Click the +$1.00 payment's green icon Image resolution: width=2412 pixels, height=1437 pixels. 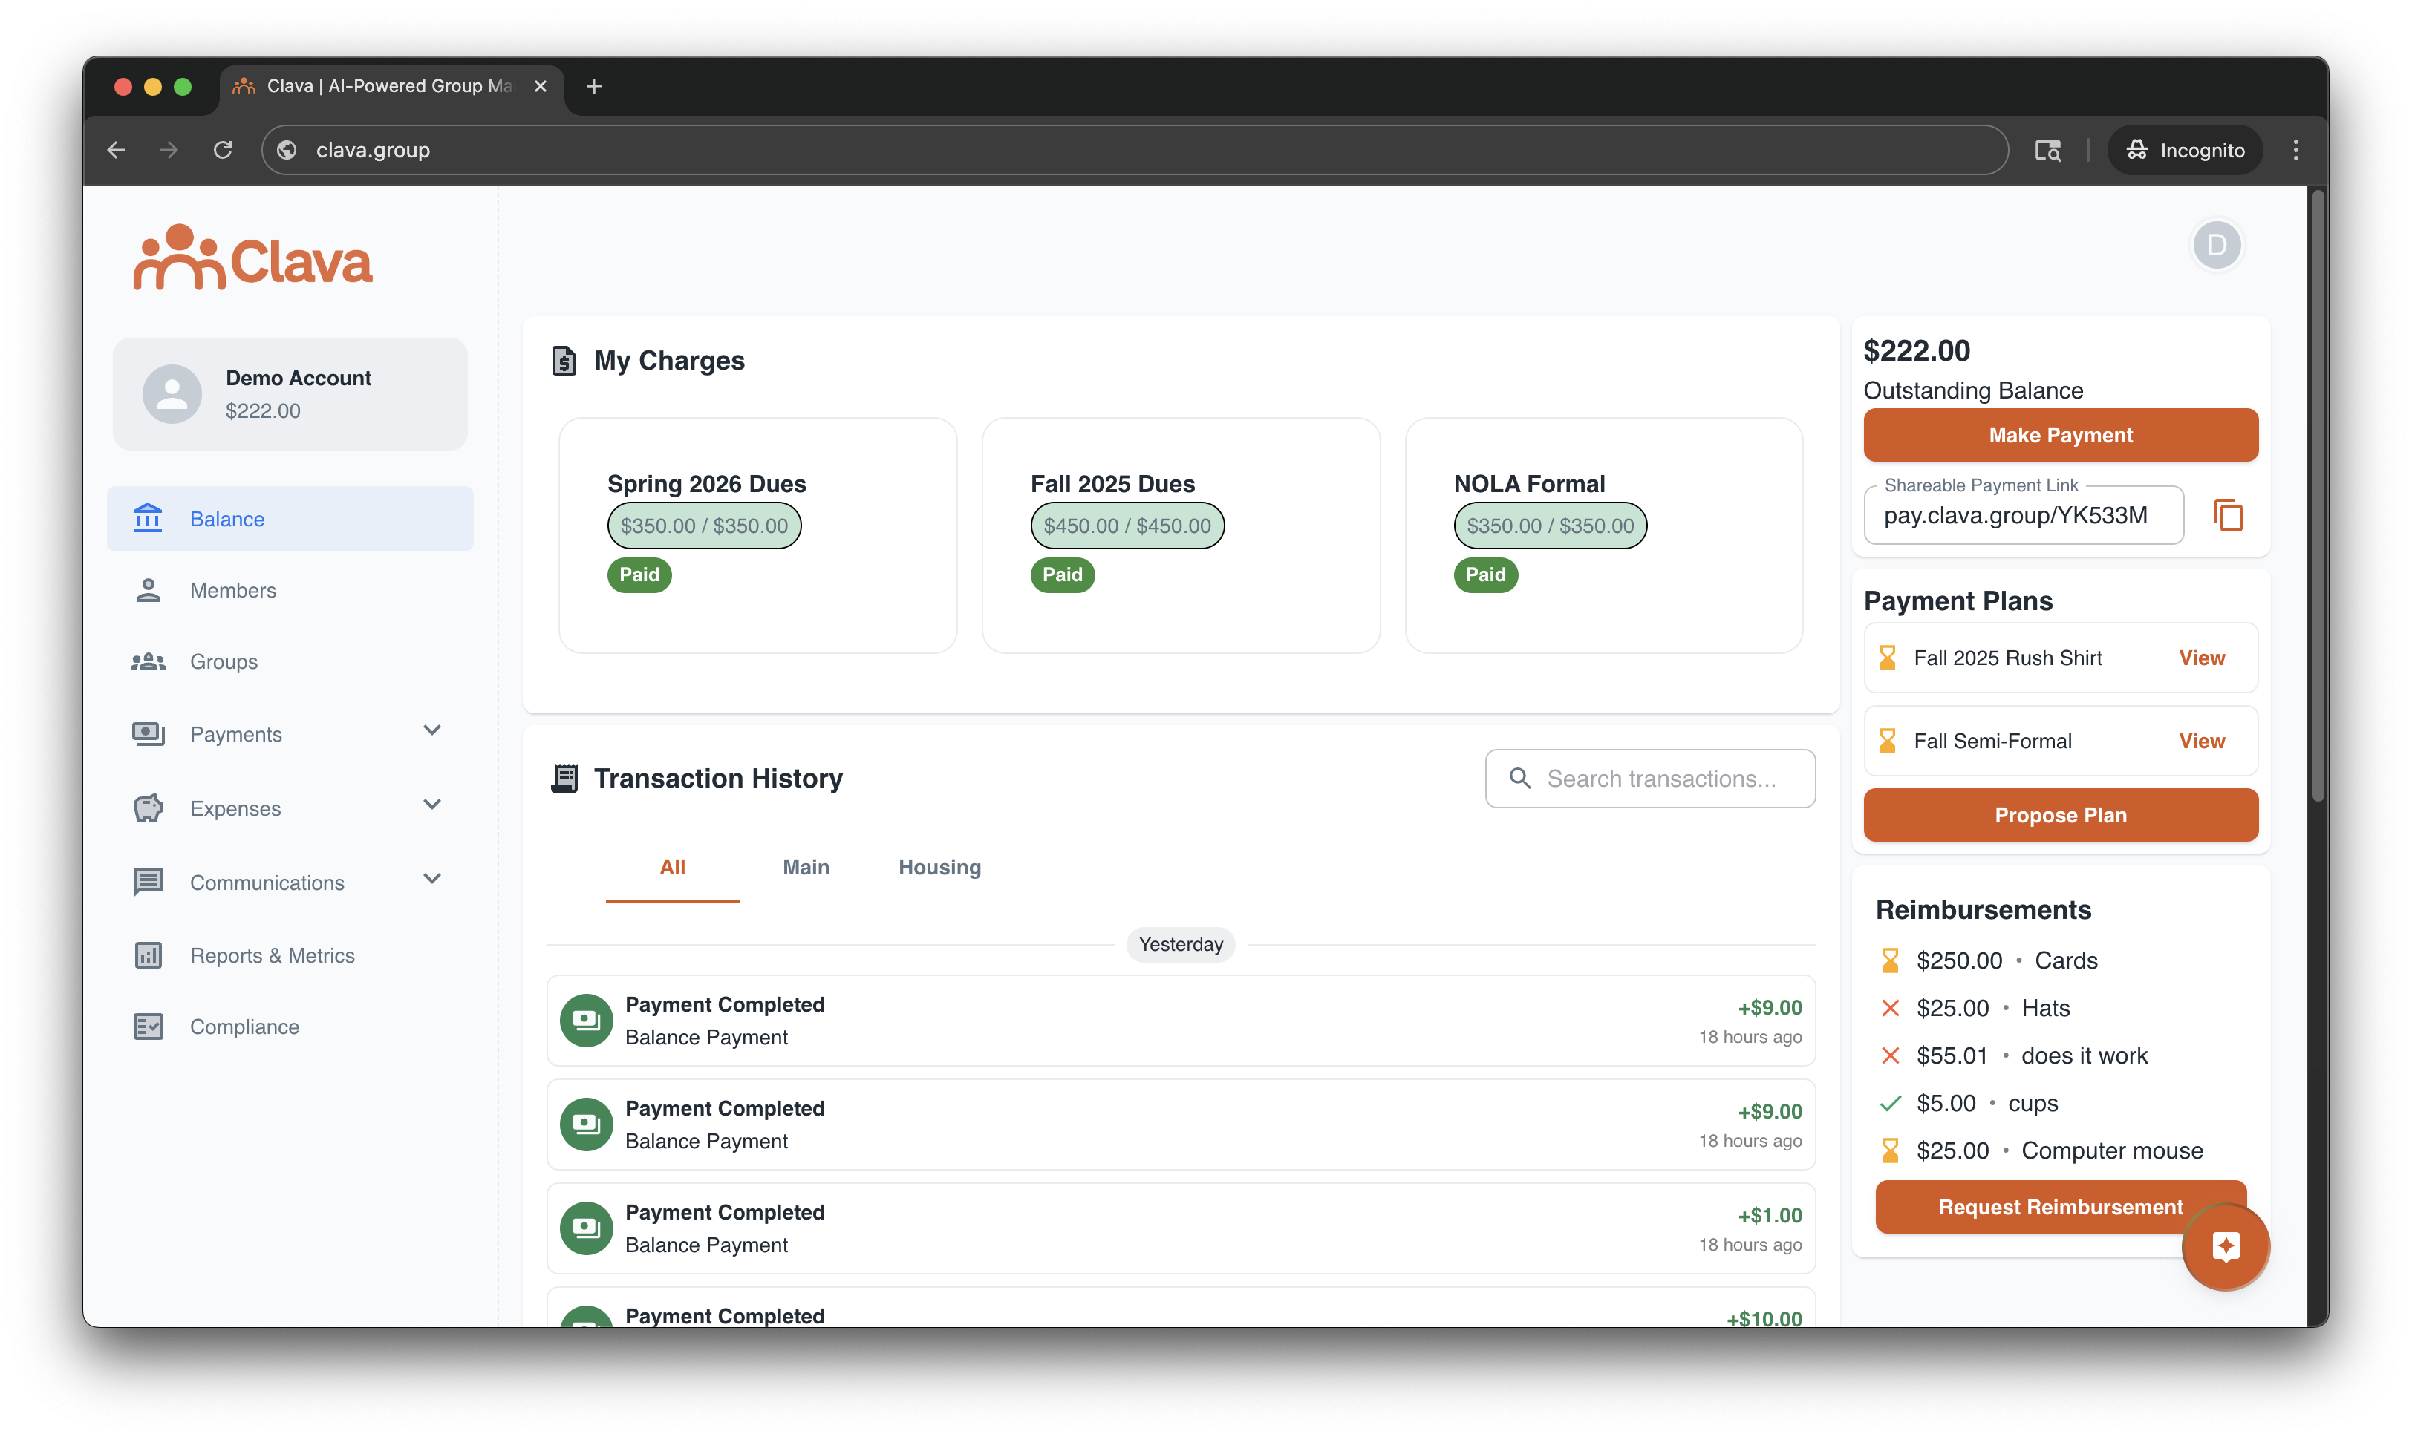point(586,1228)
